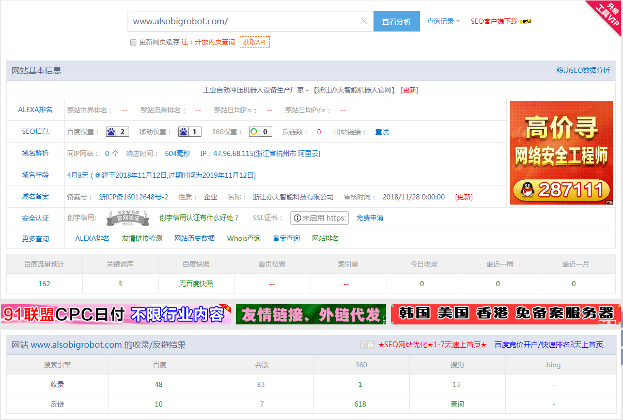The height and width of the screenshot is (420, 623).
Task: Click 查询 in the Sogou backlinks cell
Action: tap(457, 404)
